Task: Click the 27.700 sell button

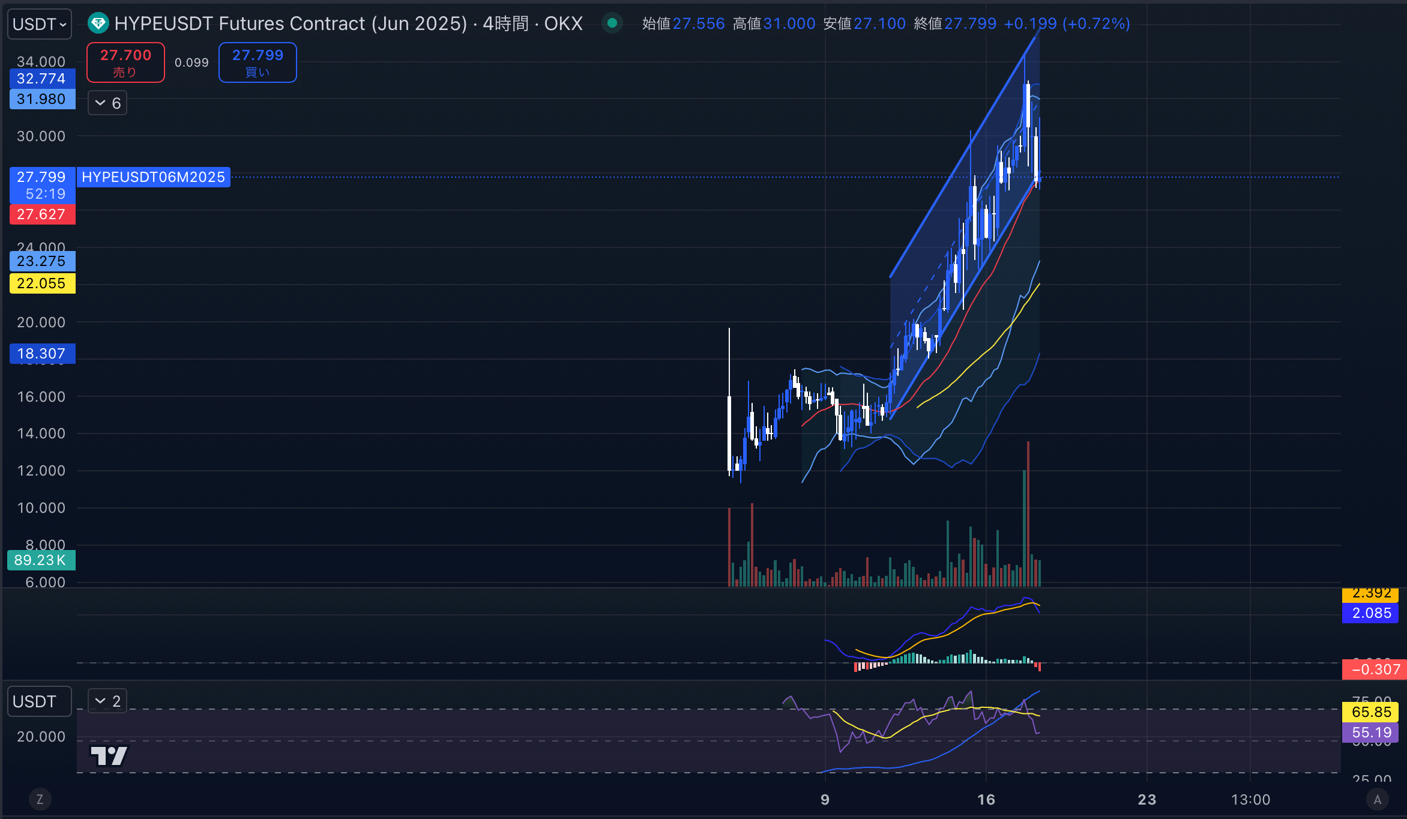Action: [125, 62]
